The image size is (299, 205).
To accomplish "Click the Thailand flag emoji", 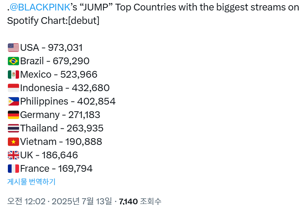I will pyautogui.click(x=13, y=128).
